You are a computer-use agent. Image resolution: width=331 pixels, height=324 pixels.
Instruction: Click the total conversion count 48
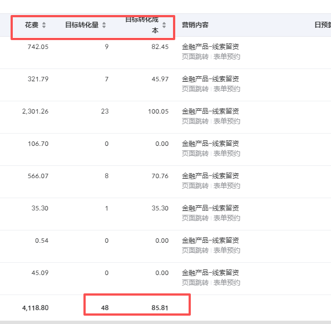pyautogui.click(x=105, y=308)
